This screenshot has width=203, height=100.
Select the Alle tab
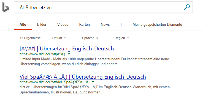point(23,25)
